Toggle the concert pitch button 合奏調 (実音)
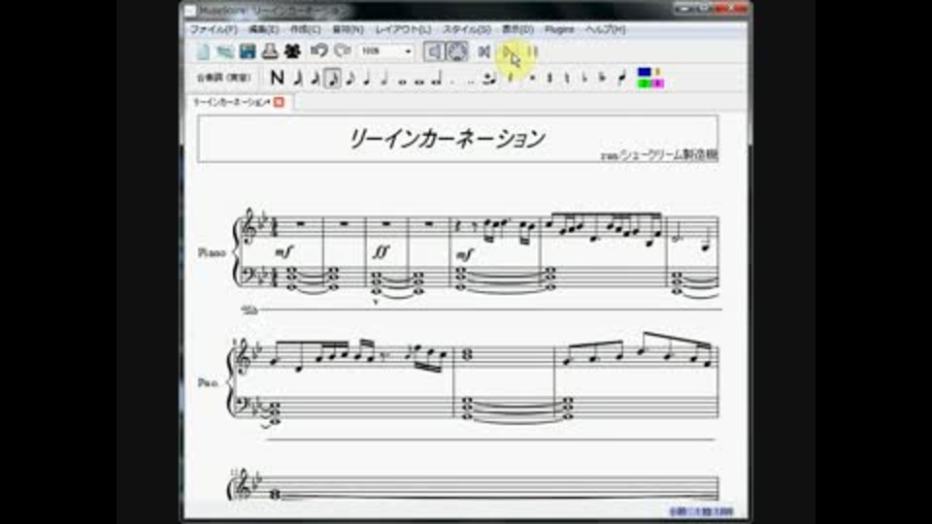Viewport: 932px width, 524px height. coord(224,78)
